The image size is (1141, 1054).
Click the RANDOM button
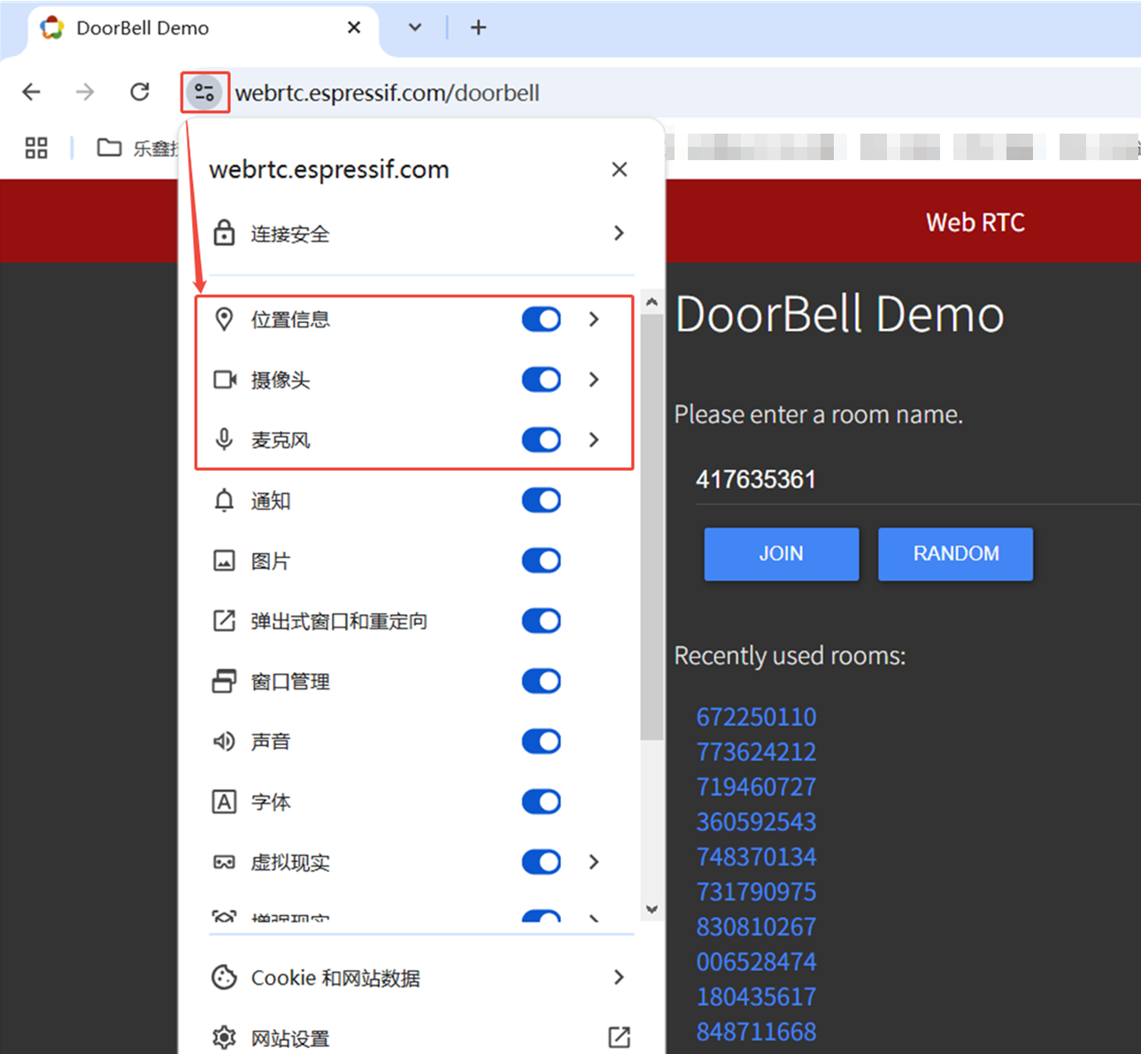[x=956, y=554]
